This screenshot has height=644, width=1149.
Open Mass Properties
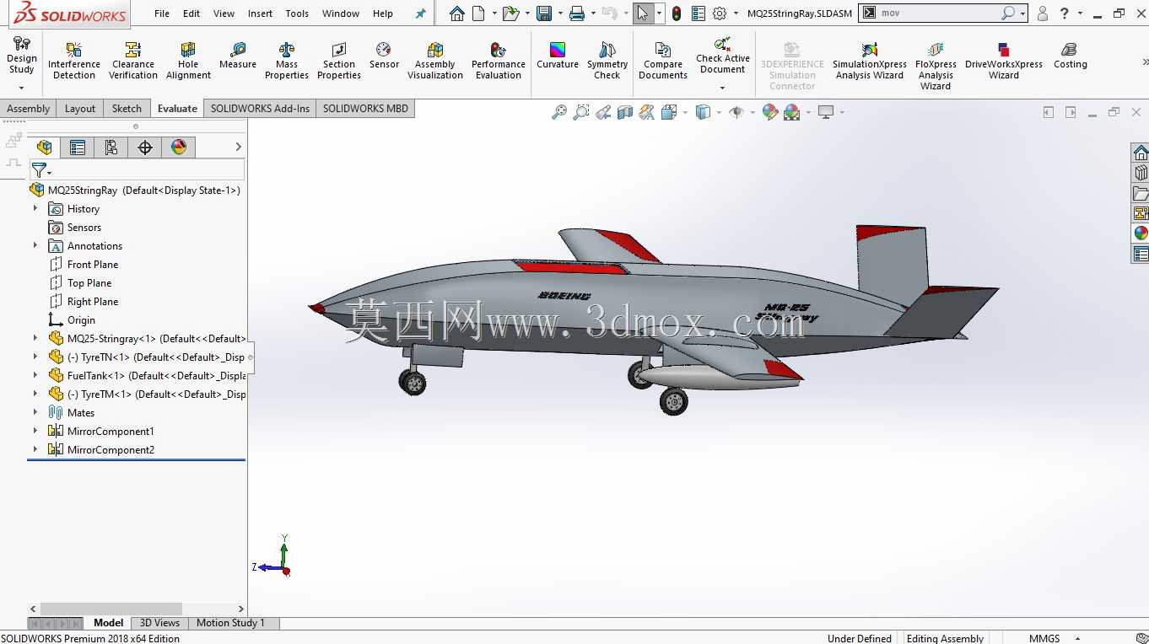(287, 61)
